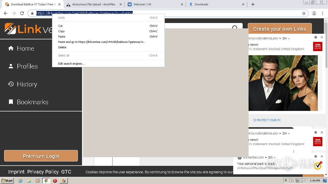Open the Imprint link
The height and width of the screenshot is (184, 328).
pos(16,172)
